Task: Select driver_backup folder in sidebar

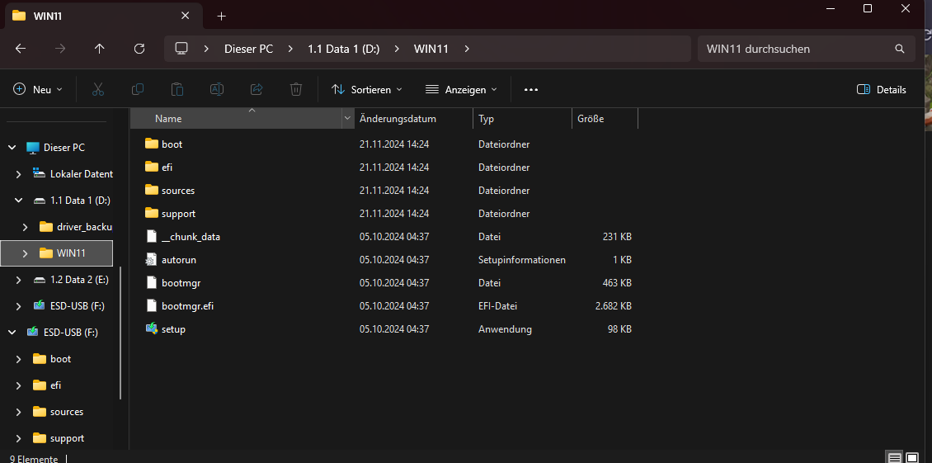Action: [84, 227]
